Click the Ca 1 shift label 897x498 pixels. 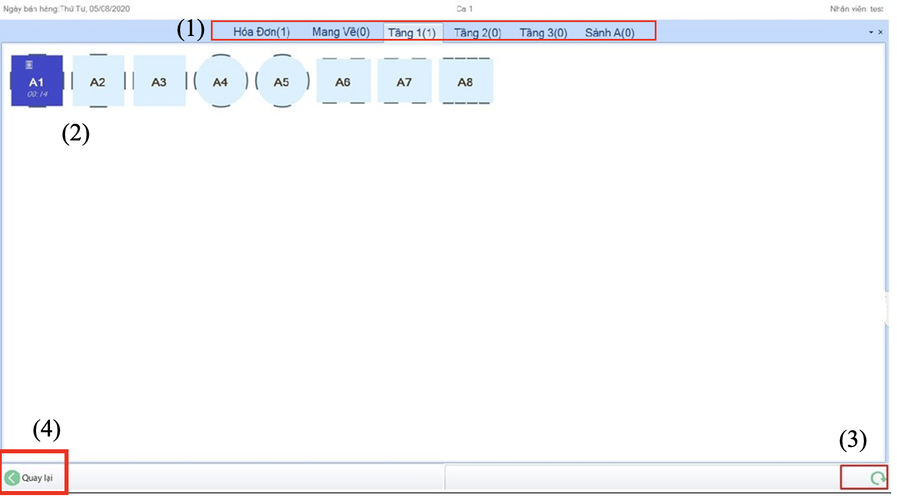click(x=464, y=9)
